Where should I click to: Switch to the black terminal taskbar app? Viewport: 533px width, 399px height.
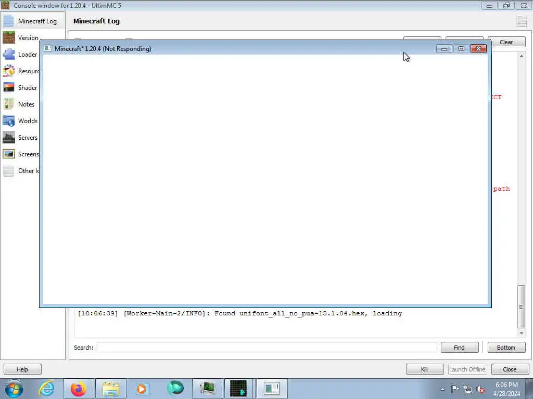238,389
